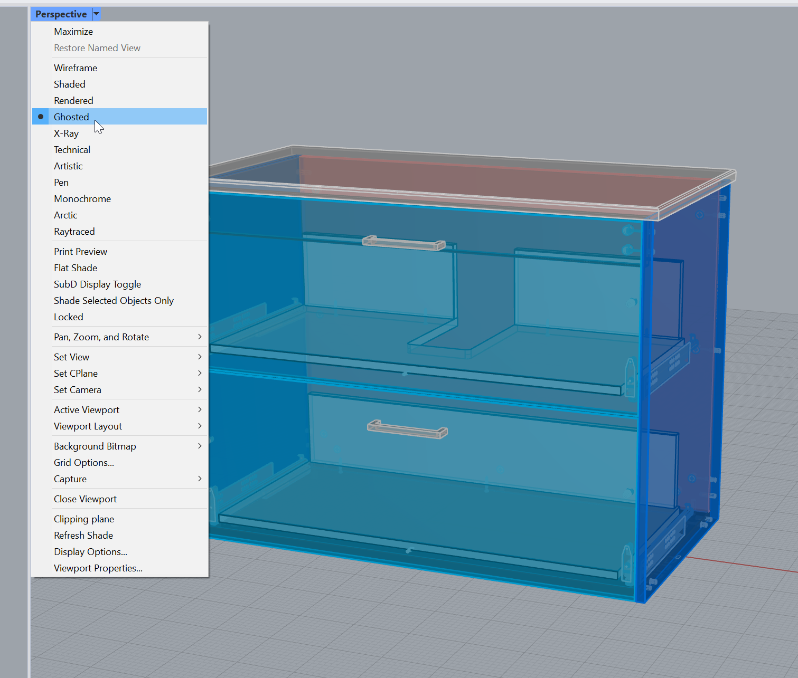Open Display Options dialog
This screenshot has height=678, width=798.
point(90,552)
